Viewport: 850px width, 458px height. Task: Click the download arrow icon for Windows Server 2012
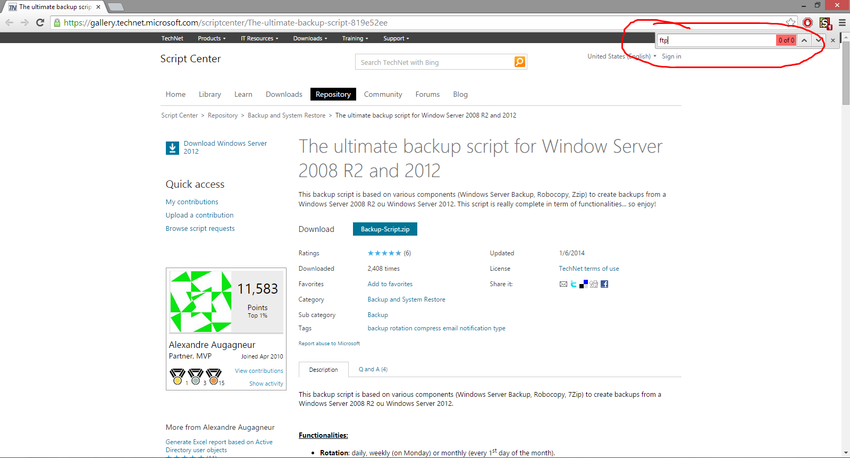[x=172, y=148]
